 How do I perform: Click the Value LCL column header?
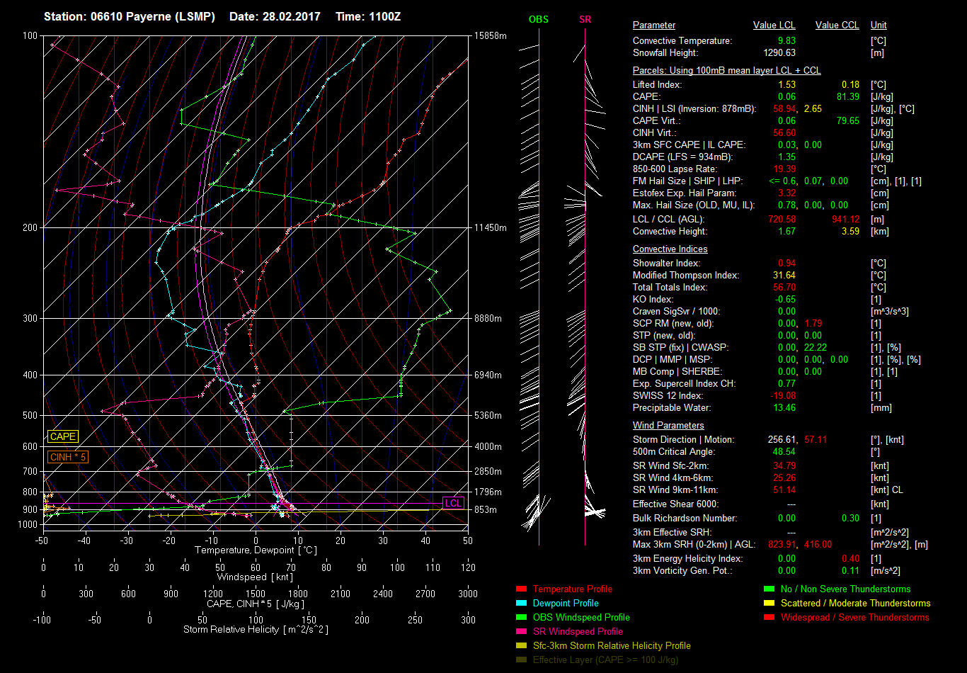774,26
